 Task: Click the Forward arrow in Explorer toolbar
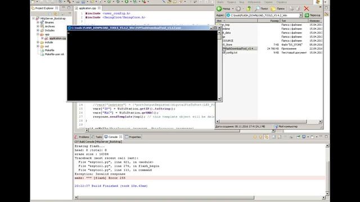238,9
